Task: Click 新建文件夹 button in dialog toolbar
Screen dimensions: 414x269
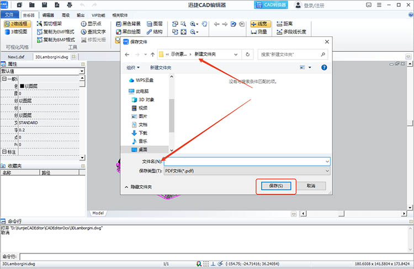Action: coord(161,68)
